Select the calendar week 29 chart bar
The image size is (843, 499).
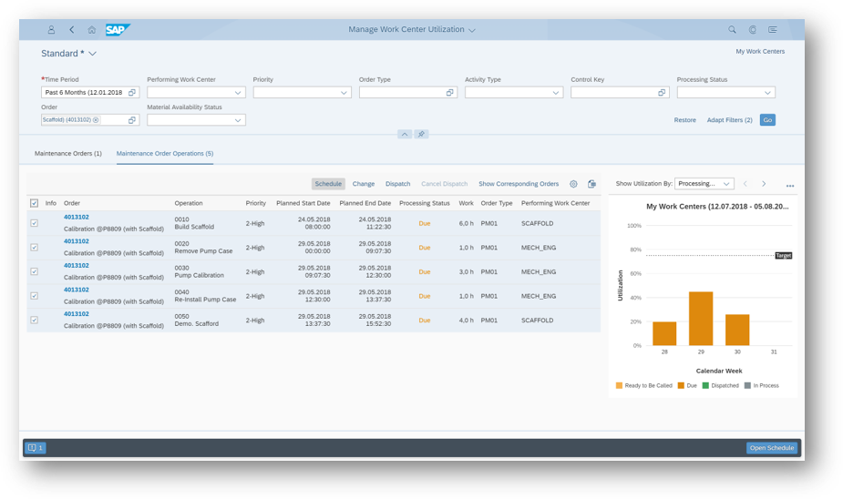(701, 319)
